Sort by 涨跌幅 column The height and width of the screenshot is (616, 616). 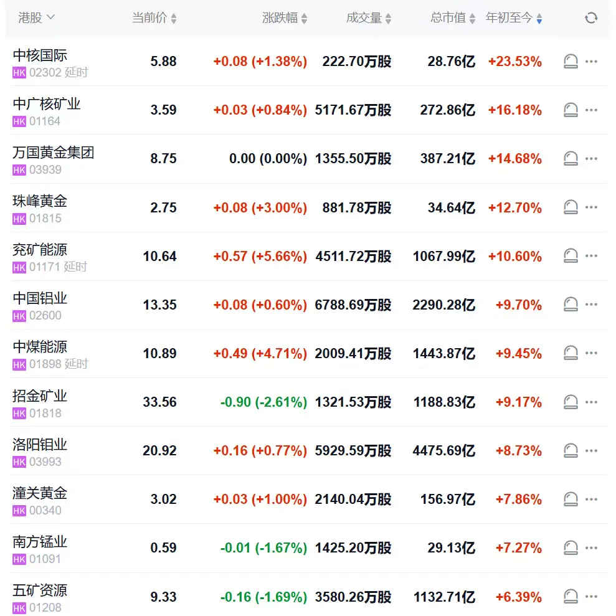pyautogui.click(x=285, y=17)
